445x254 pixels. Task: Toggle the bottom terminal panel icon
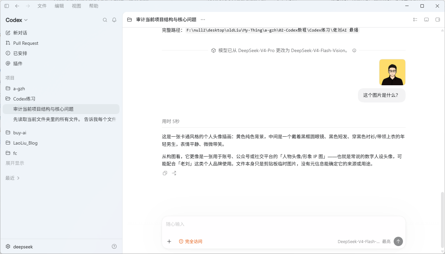(426, 20)
